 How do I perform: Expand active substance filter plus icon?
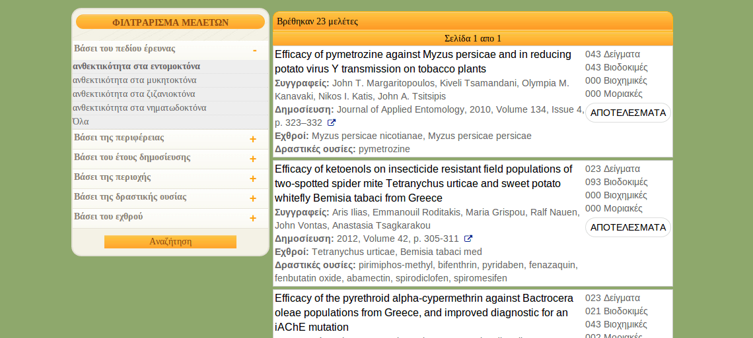pyautogui.click(x=253, y=198)
